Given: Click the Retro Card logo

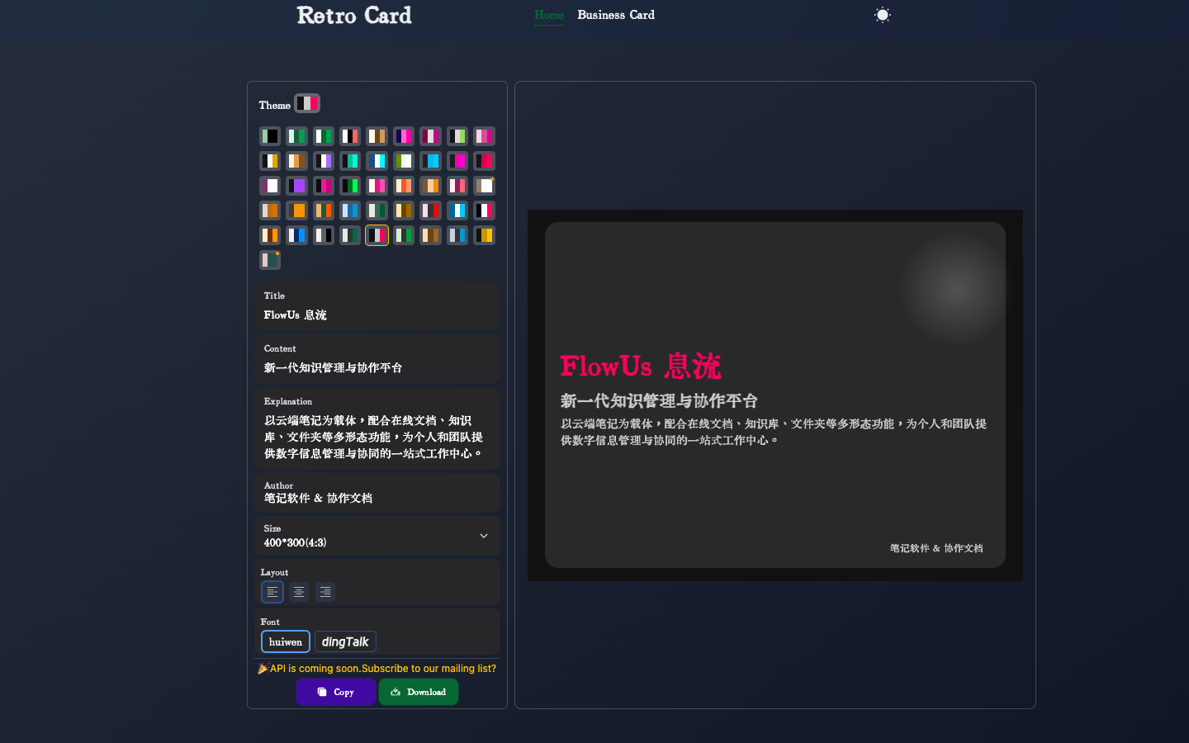Looking at the screenshot, I should point(354,16).
